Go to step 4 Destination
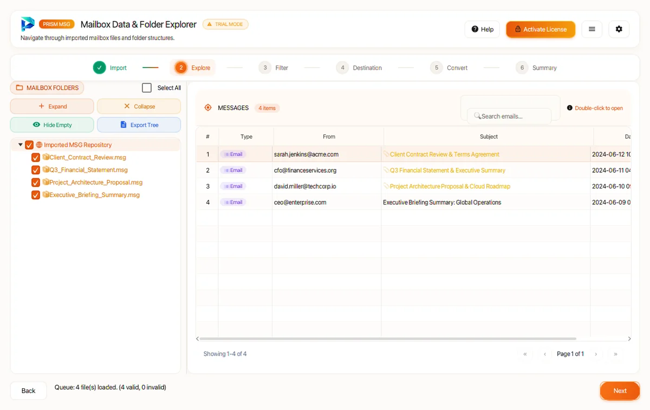Image resolution: width=650 pixels, height=410 pixels. tap(359, 68)
